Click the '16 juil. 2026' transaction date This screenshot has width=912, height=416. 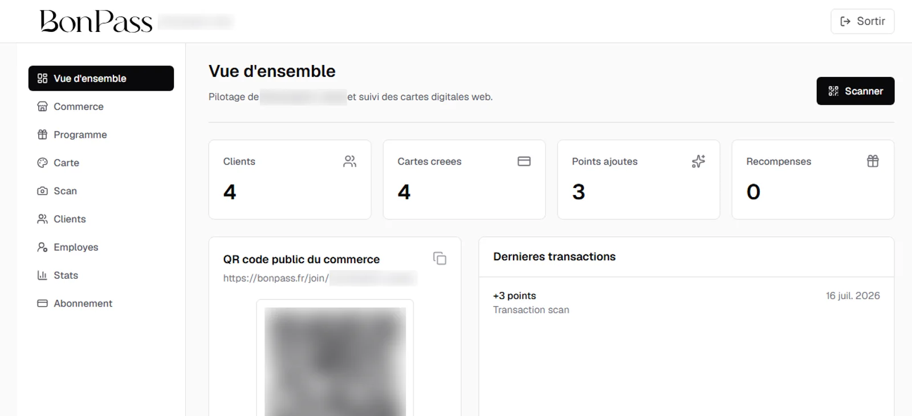click(853, 296)
